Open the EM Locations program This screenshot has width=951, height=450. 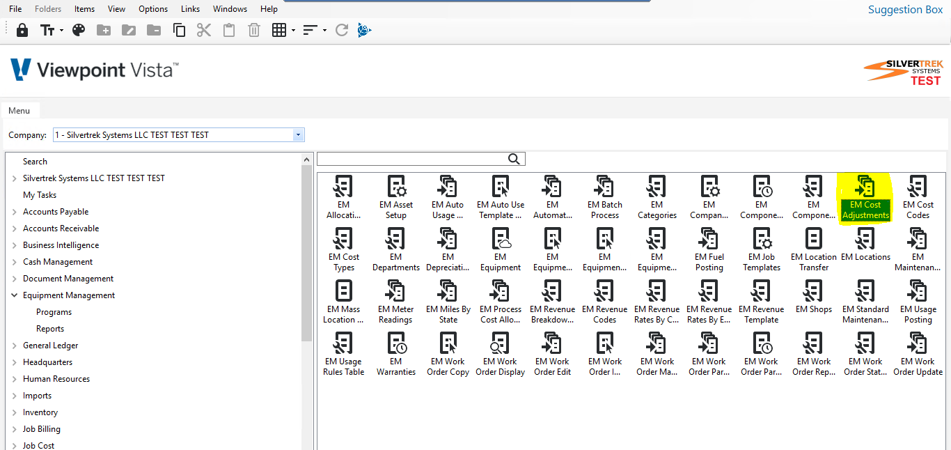coord(865,245)
